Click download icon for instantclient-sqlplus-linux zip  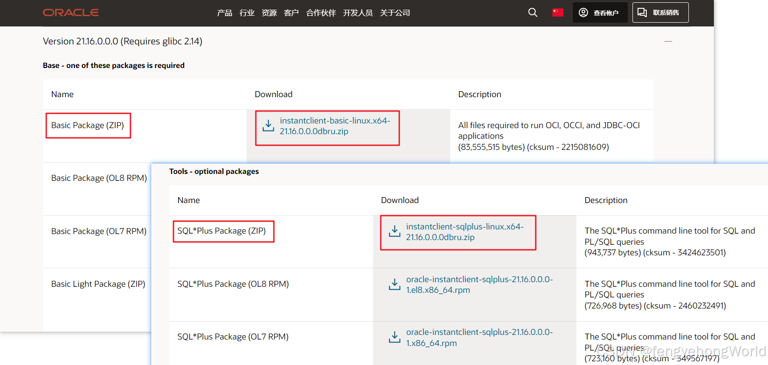pyautogui.click(x=395, y=231)
